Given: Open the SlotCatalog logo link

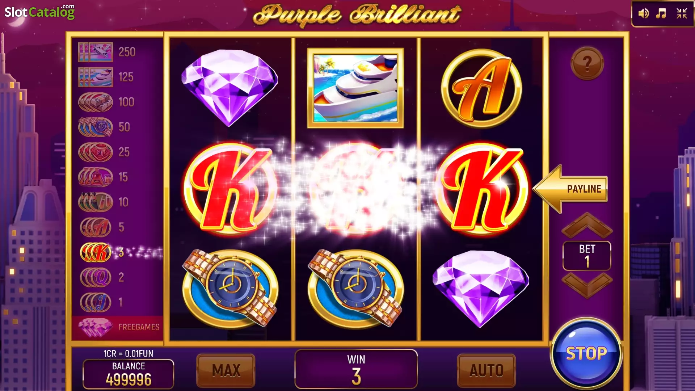Looking at the screenshot, I should coord(39,12).
